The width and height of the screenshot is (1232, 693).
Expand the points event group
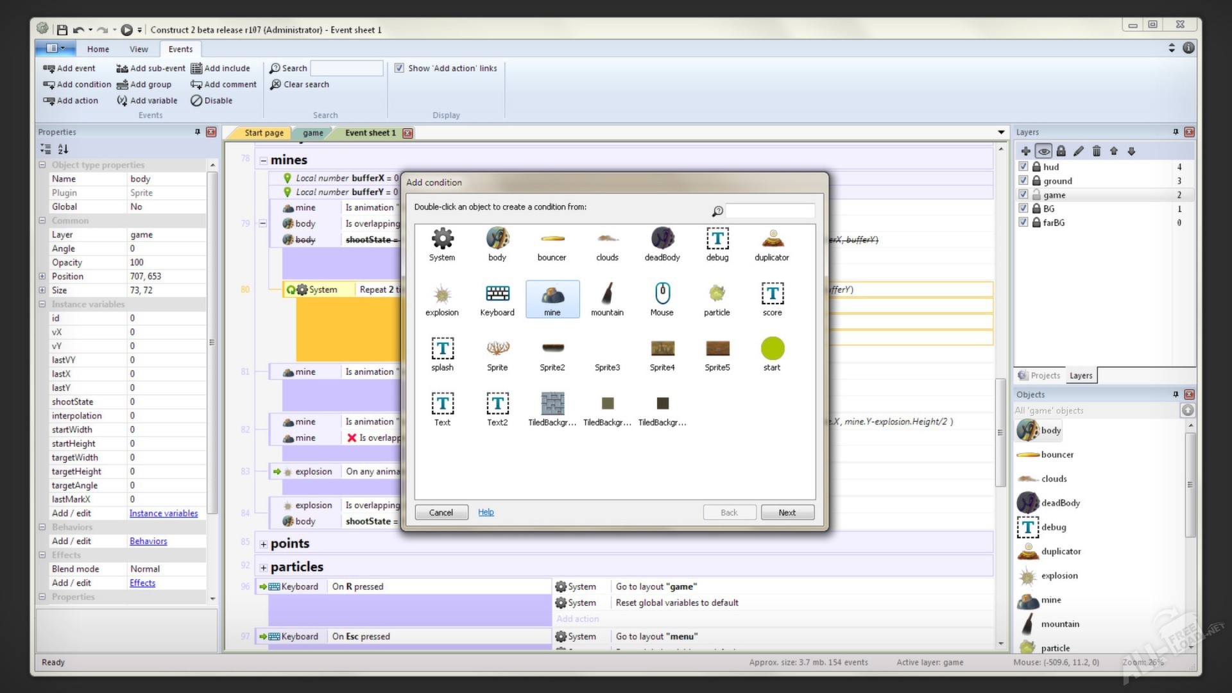263,544
